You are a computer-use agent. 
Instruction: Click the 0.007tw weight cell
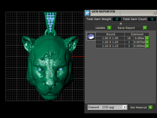pos(139,42)
